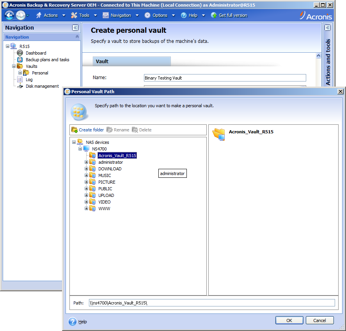Click the Log document icon

click(x=20, y=80)
